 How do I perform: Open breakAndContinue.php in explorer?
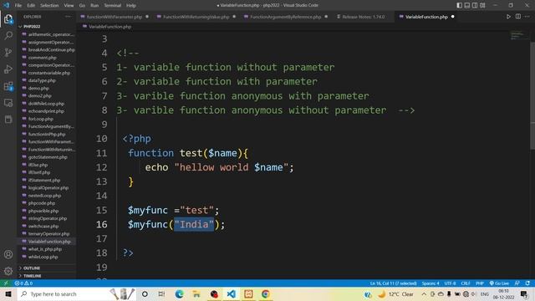[x=51, y=50]
